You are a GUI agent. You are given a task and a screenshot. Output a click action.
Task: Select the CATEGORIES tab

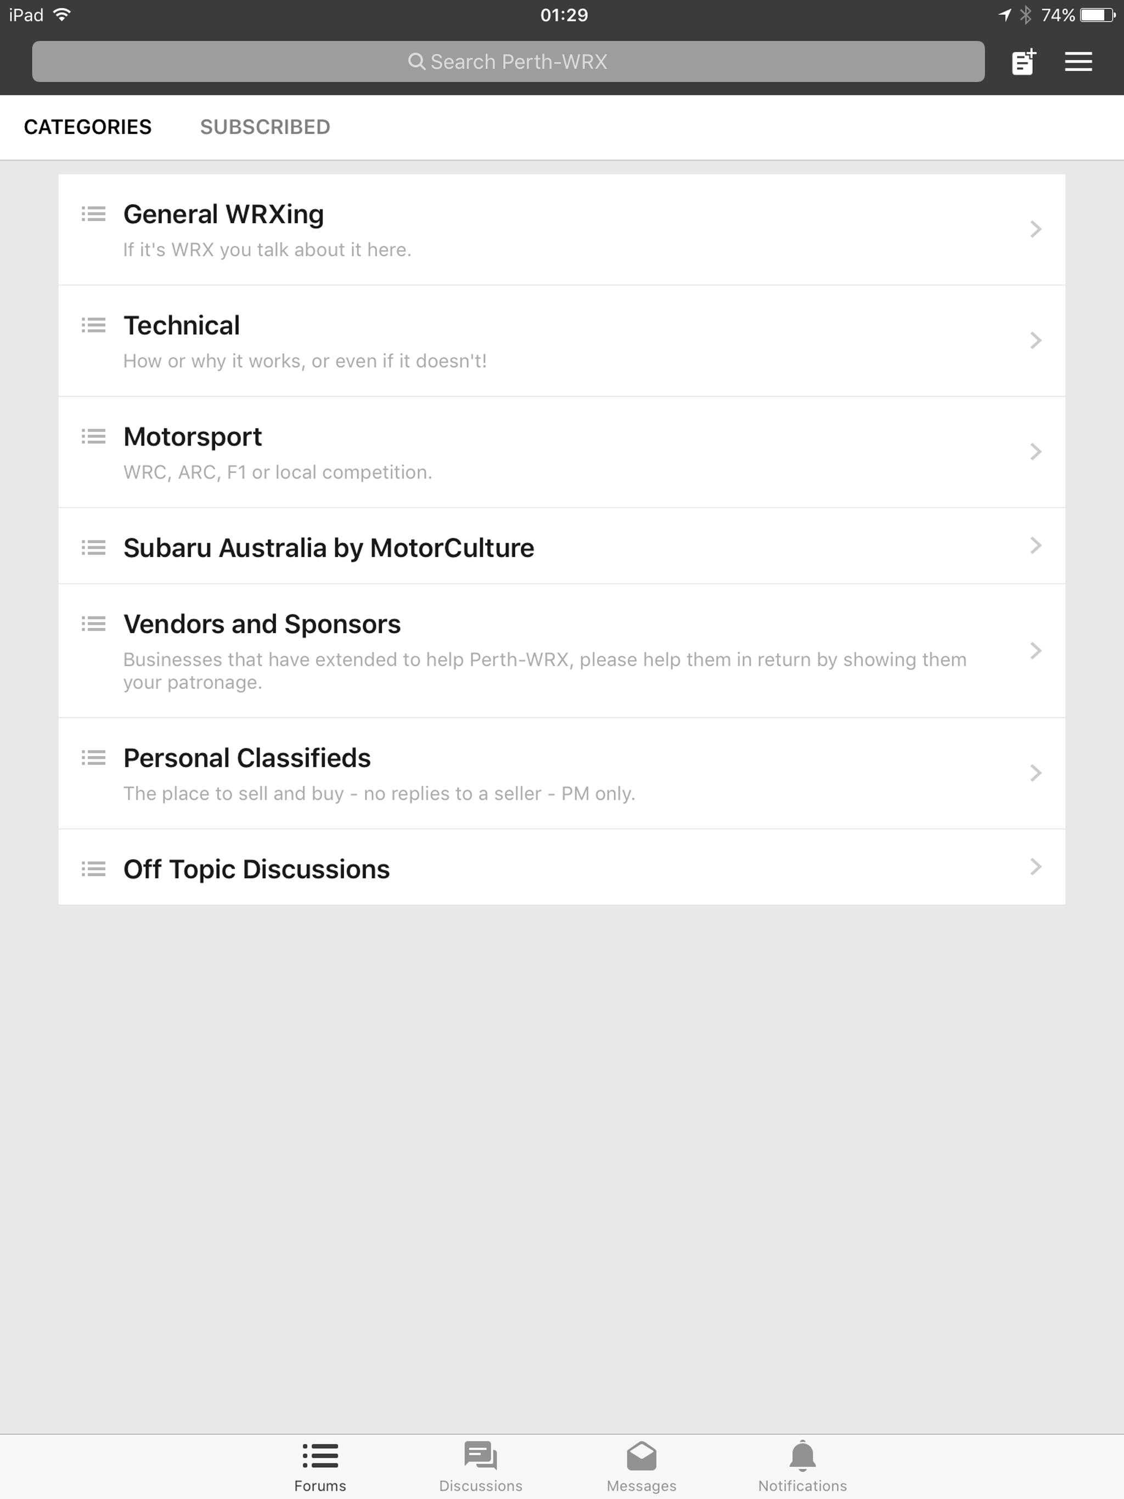point(87,127)
